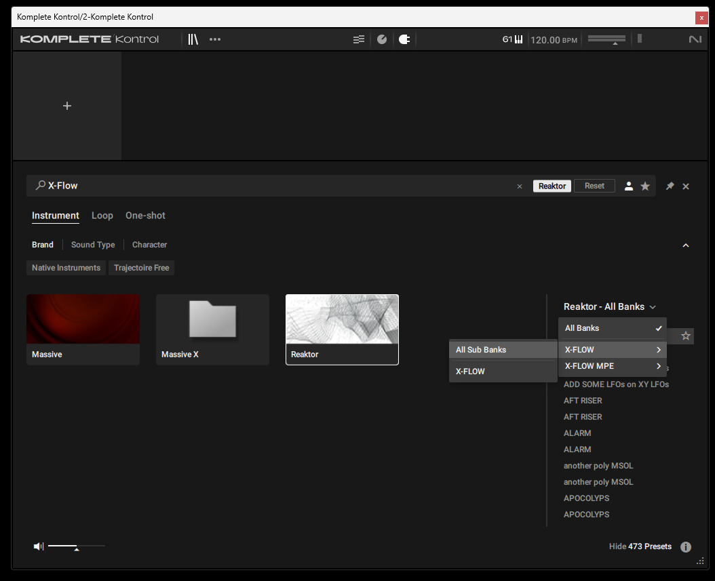Click the NI logo icon

coord(695,39)
